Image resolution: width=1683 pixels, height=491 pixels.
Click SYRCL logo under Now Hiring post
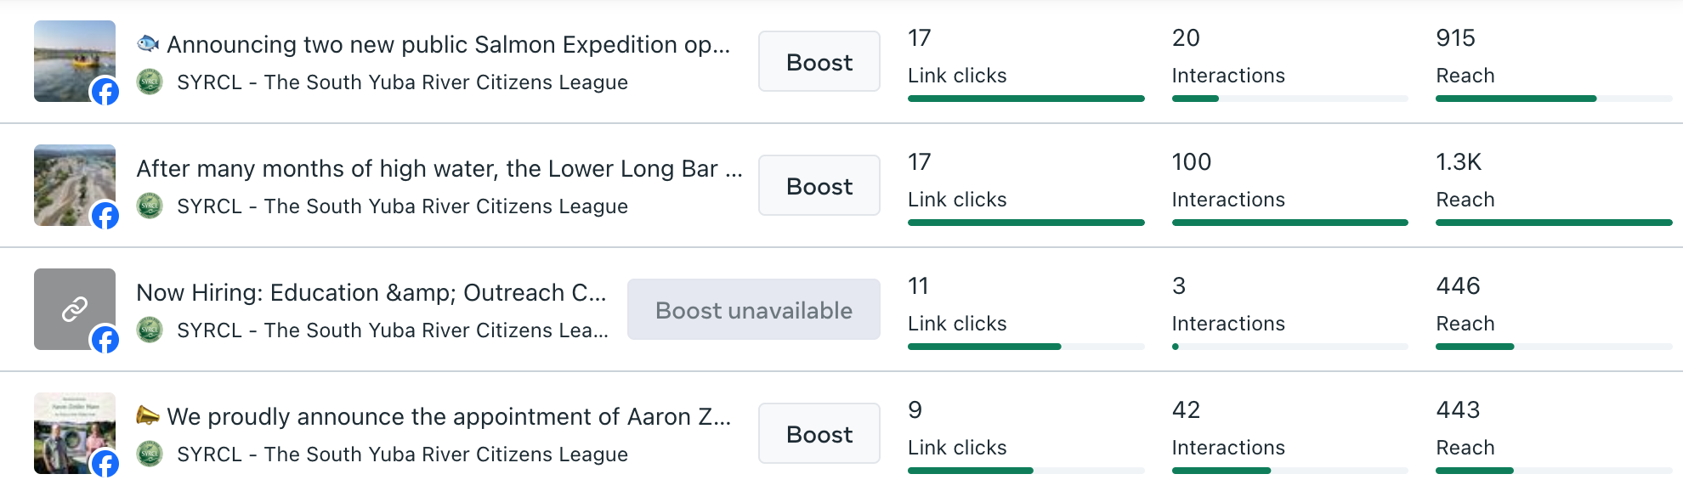point(150,330)
